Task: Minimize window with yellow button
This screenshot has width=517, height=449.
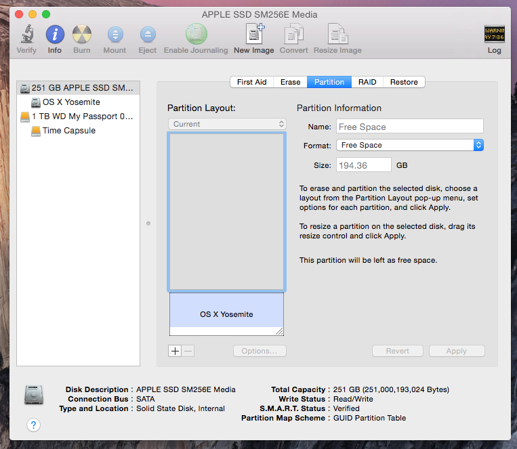Action: pos(33,14)
